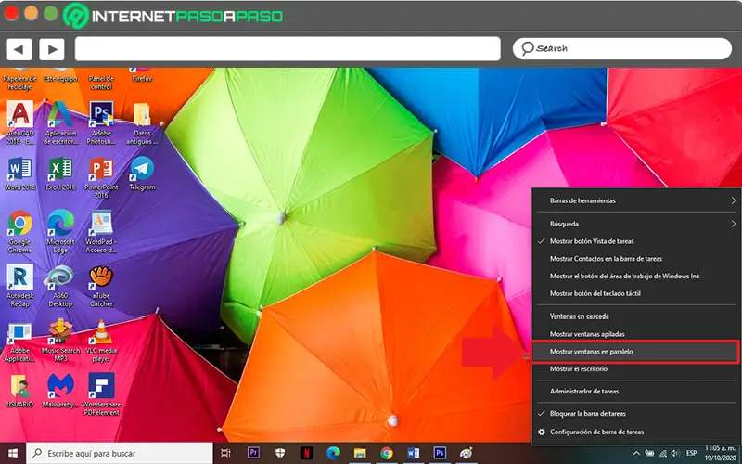Enable Windows Ink workspace button option
The width and height of the screenshot is (742, 464).
click(x=634, y=276)
